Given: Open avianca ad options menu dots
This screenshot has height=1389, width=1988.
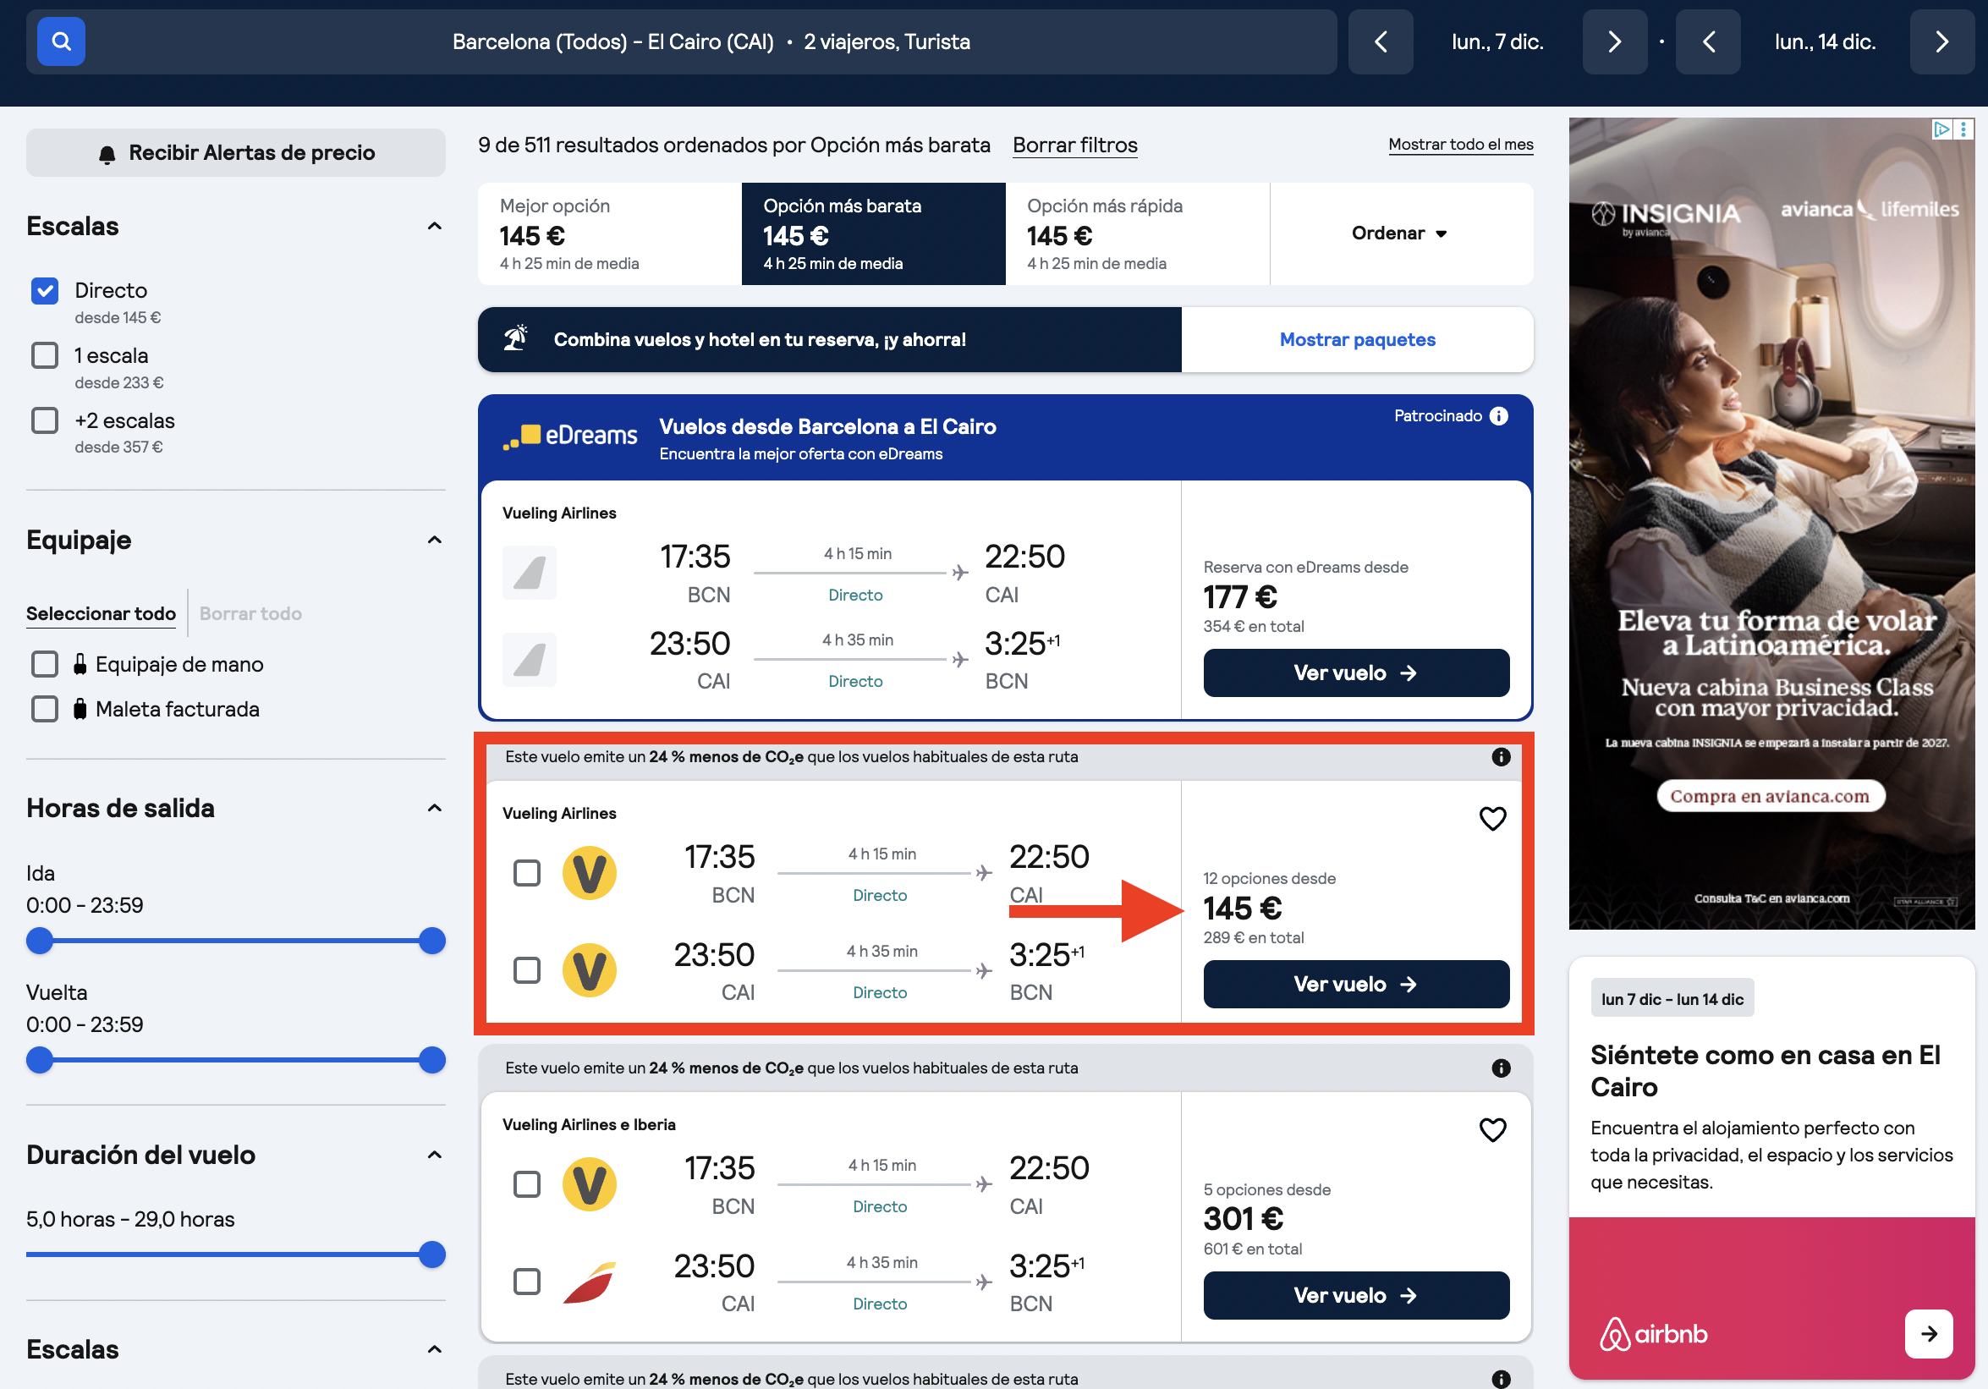Looking at the screenshot, I should [x=1963, y=129].
